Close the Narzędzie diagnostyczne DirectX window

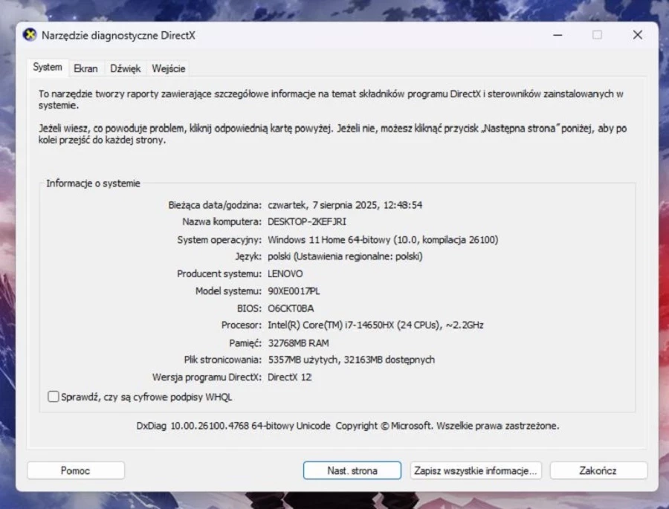pos(637,35)
